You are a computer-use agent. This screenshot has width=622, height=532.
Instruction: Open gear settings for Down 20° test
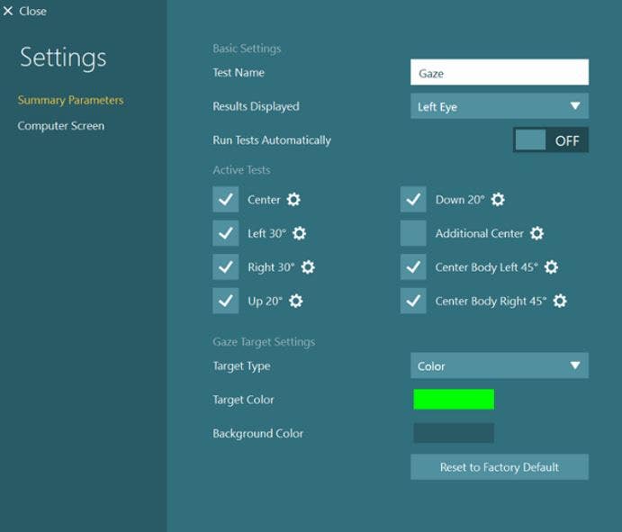click(x=498, y=199)
